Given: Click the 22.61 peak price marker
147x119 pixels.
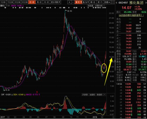Looking at the screenshot, I should coord(70,11).
